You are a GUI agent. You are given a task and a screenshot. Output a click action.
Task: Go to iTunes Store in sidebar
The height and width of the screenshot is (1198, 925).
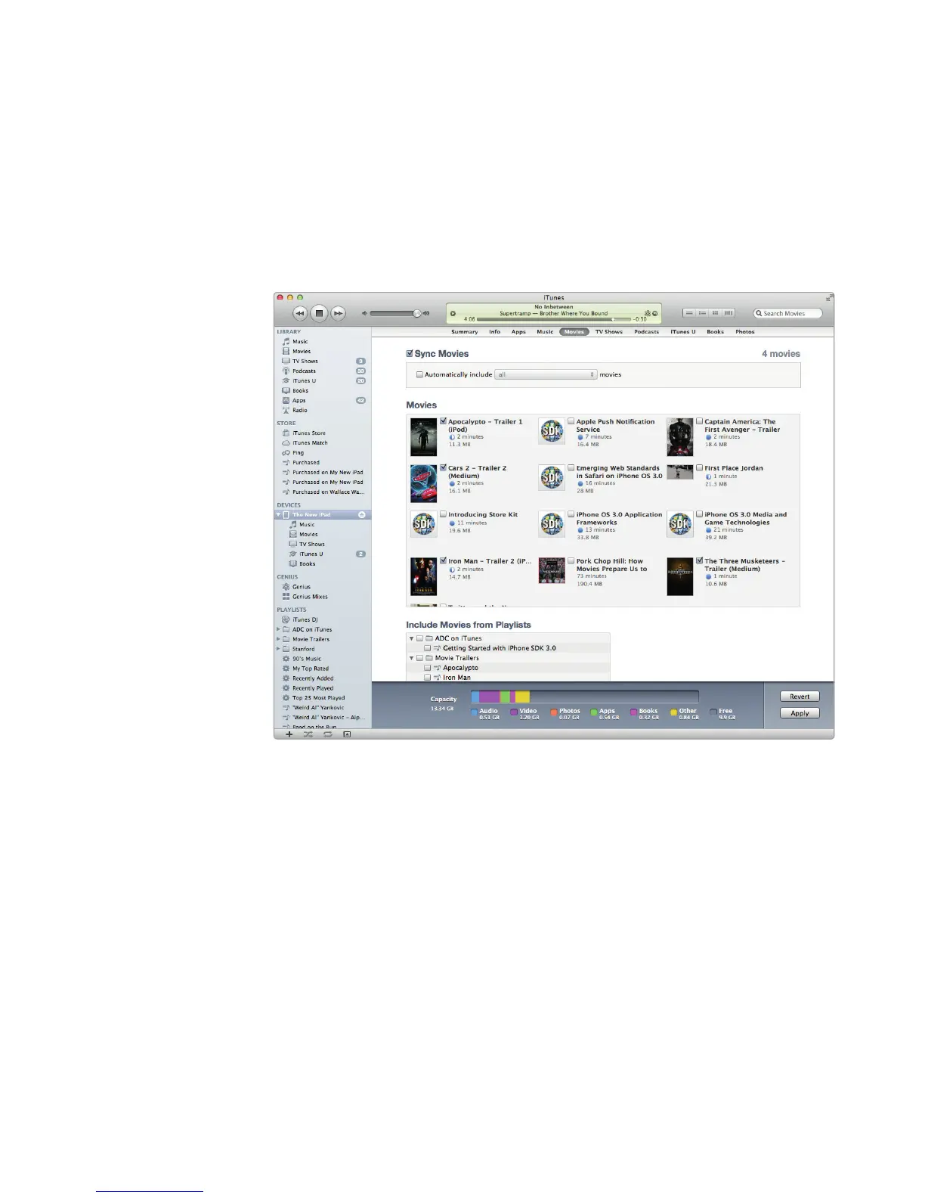pyautogui.click(x=309, y=433)
